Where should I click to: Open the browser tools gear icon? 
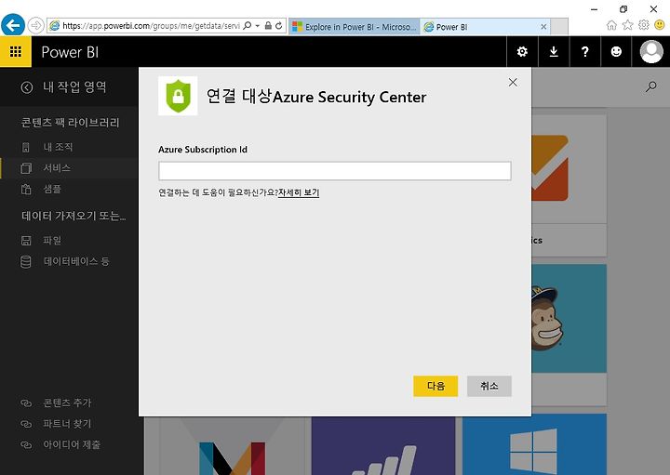(x=644, y=25)
